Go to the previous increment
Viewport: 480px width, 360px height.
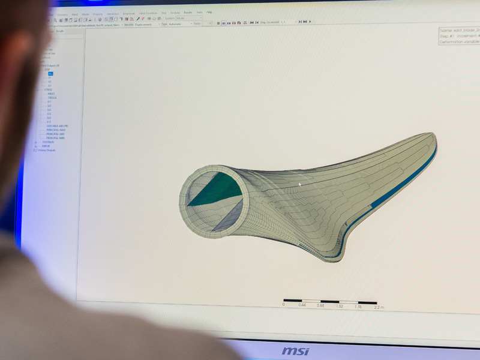point(257,22)
